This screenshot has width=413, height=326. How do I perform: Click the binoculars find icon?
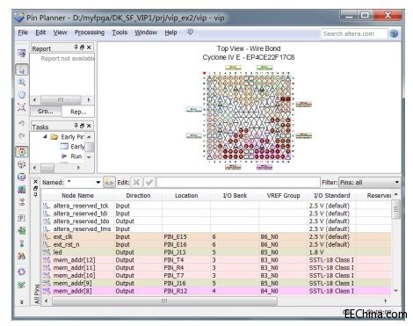[x=22, y=257]
